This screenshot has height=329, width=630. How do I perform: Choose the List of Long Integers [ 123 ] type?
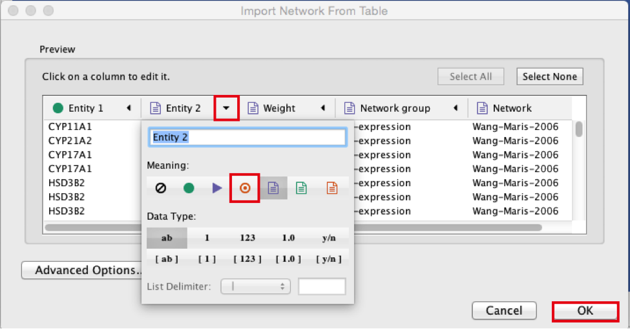(x=247, y=259)
